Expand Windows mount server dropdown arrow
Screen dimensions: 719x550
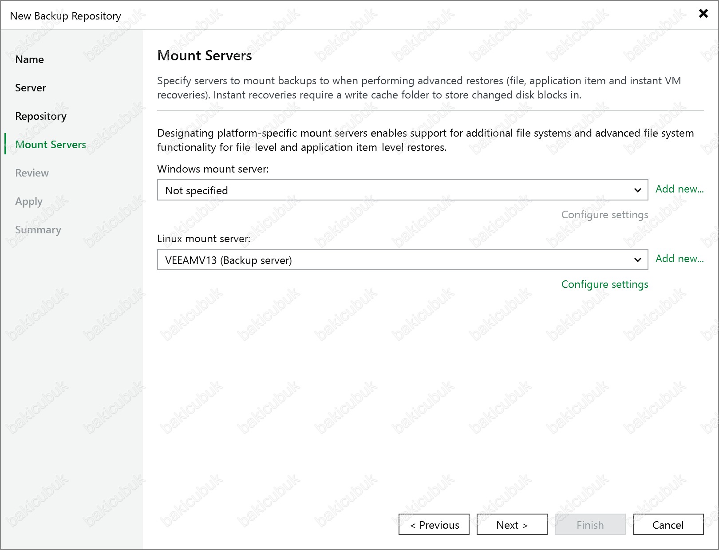click(637, 190)
